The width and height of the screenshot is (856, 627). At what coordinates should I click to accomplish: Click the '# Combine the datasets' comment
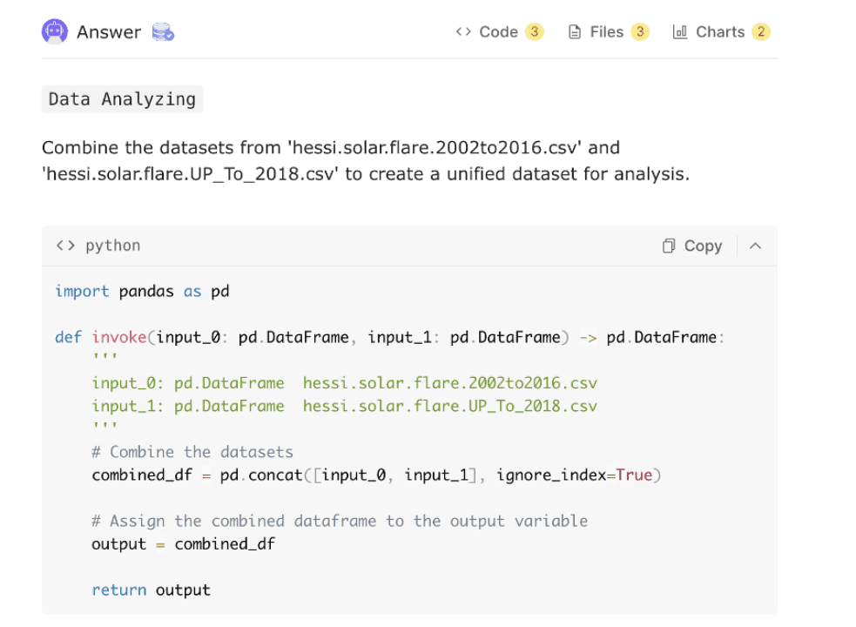click(x=192, y=452)
